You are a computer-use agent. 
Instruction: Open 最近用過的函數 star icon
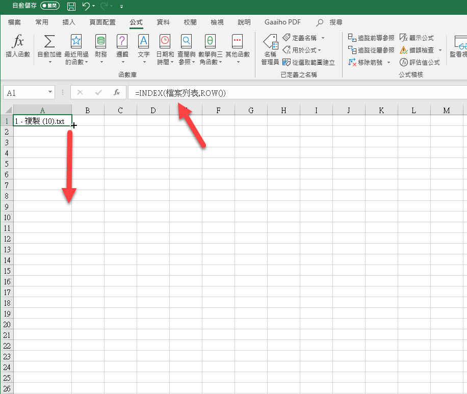pyautogui.click(x=76, y=42)
